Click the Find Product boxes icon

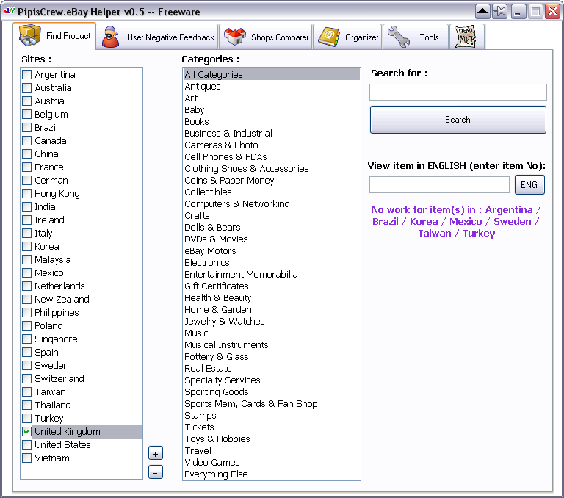pos(30,35)
